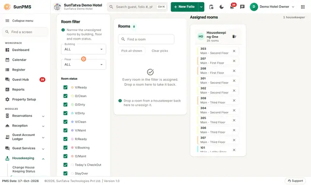Click the info icon beside Room filter description
Screen dimensions: 311x185
pyautogui.click(x=63, y=30)
